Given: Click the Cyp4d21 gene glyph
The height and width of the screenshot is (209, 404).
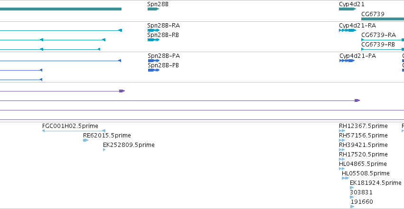Looking at the screenshot, I should point(348,9).
